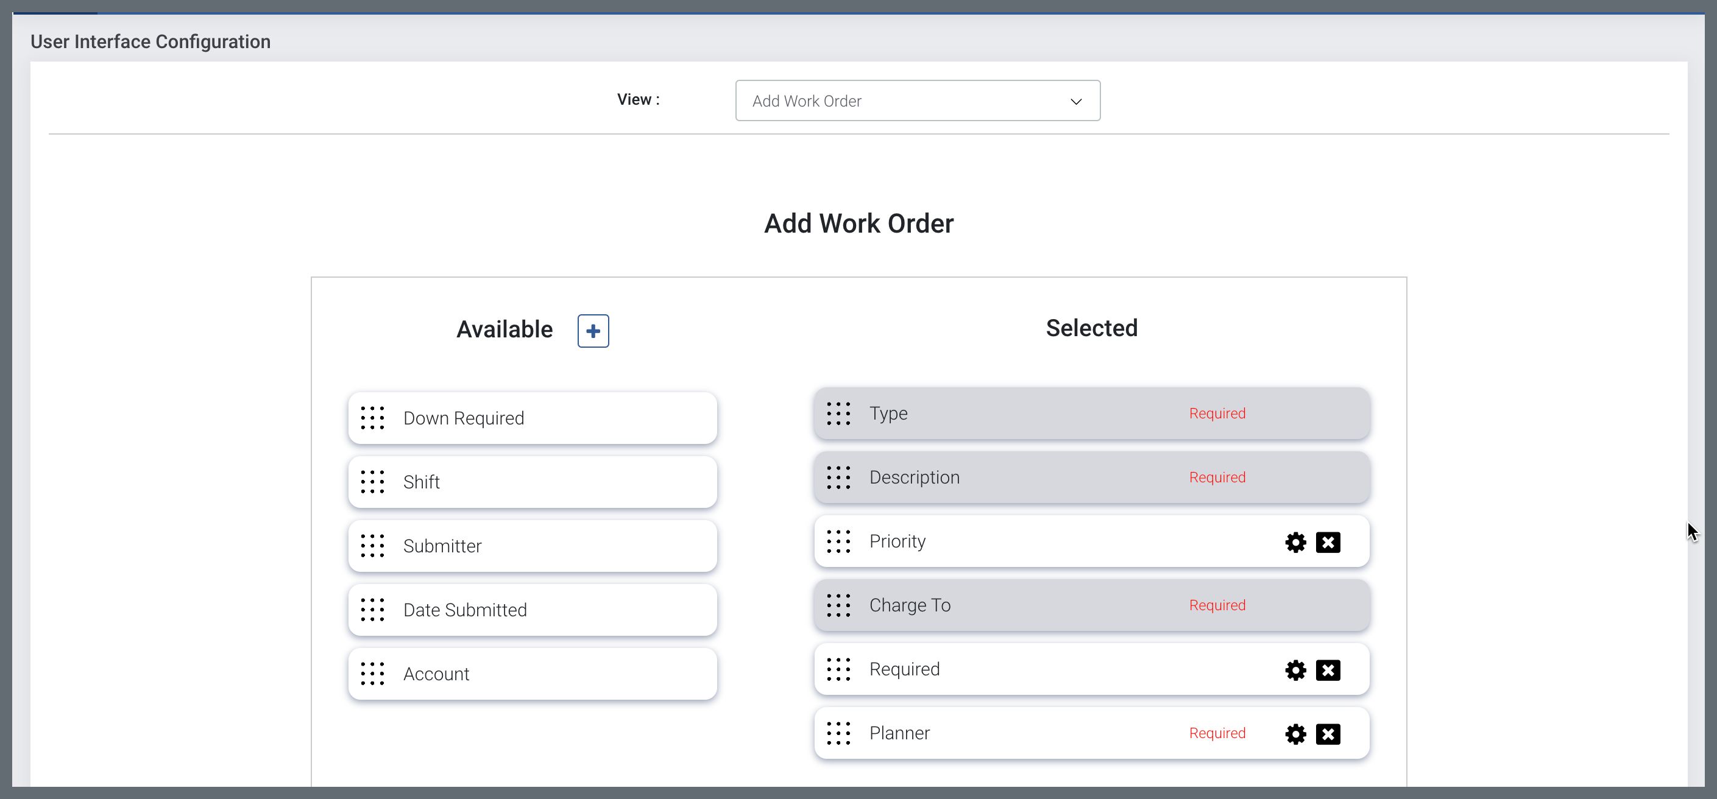Screen dimensions: 1717x799
Task: Open settings gear for Priority field
Action: point(1295,542)
